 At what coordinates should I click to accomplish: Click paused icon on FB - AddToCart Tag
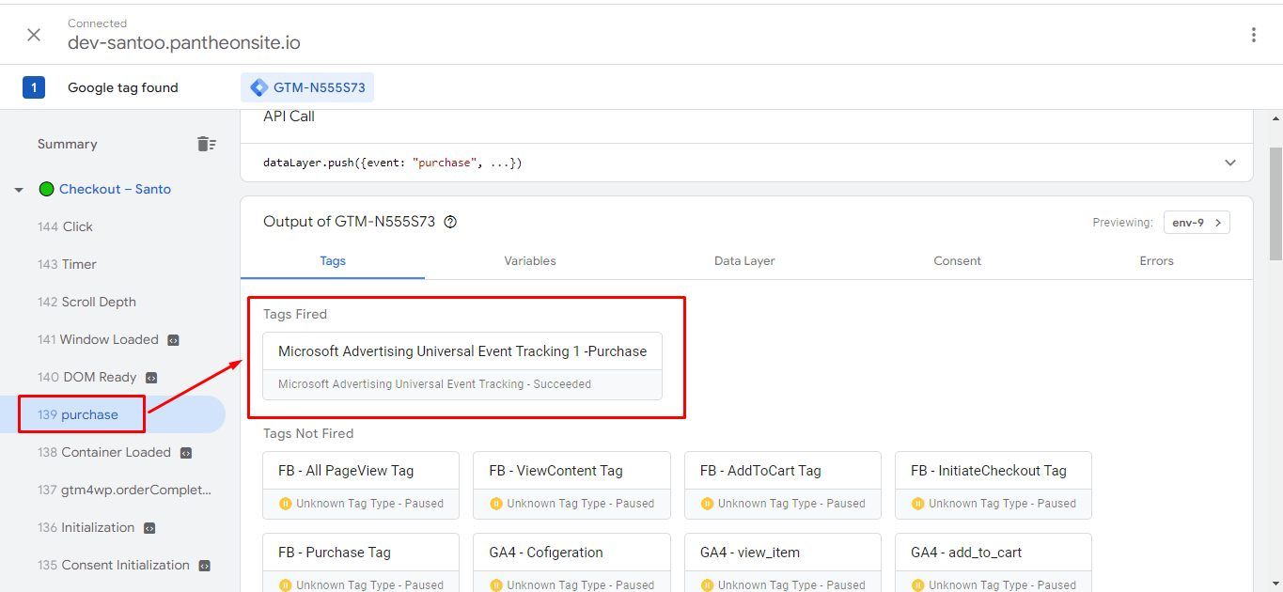707,504
